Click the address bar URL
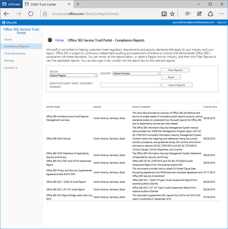This screenshot has width=228, height=229. point(86,14)
